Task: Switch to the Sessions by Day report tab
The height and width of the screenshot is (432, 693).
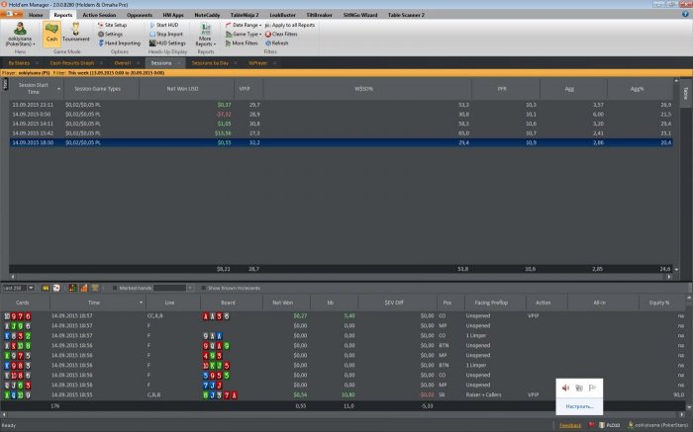Action: coord(210,63)
